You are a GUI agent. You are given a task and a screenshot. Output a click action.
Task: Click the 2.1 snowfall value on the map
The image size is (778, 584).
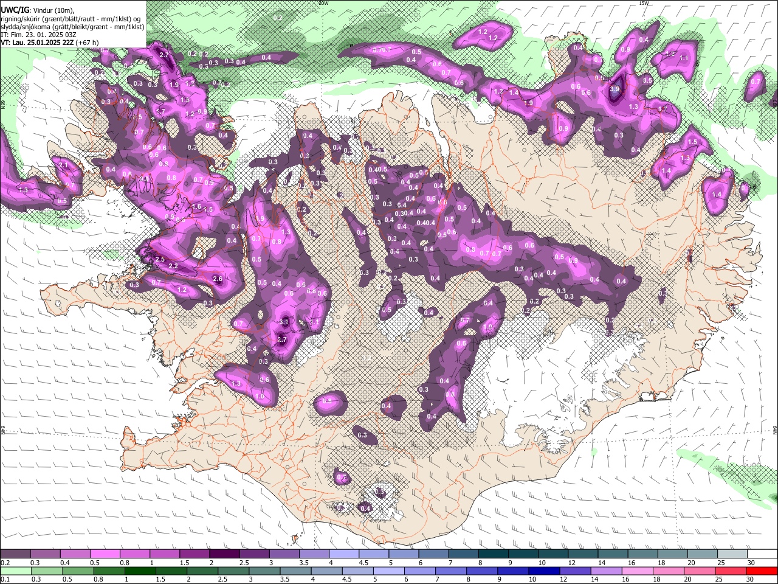point(63,165)
